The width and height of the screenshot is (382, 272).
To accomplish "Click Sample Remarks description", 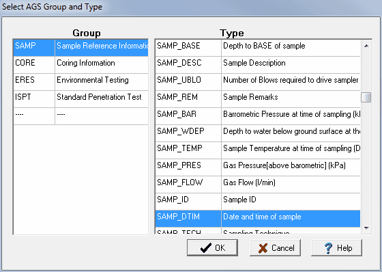I will click(291, 99).
